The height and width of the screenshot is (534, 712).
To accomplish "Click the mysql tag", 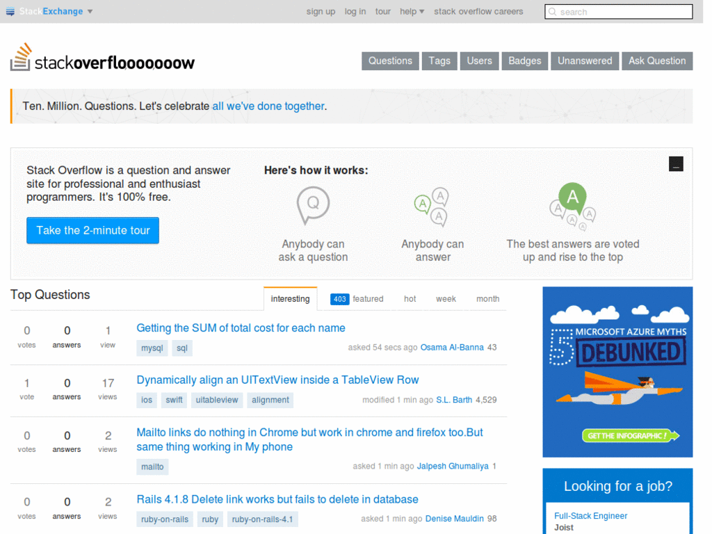I will pos(152,348).
